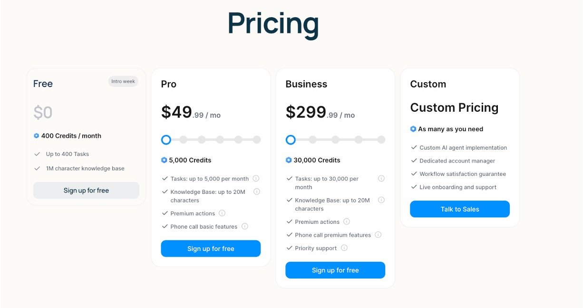Click info icon beside Phone call premium features

pos(379,235)
